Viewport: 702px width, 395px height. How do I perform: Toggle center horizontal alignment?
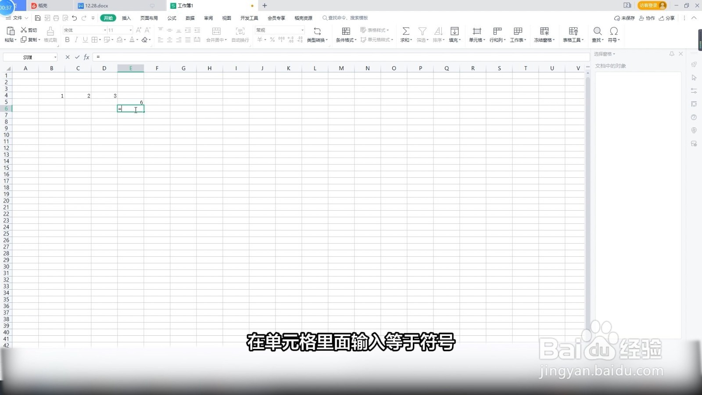(169, 39)
